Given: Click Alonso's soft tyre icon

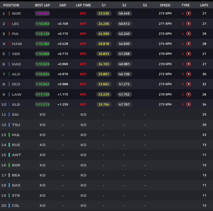Looking at the screenshot, I should [x=189, y=74].
